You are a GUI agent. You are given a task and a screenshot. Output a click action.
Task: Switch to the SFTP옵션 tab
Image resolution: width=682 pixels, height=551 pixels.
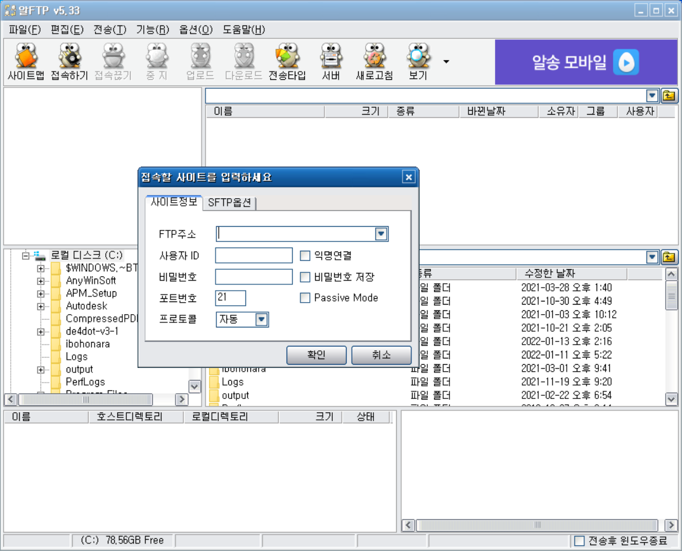[x=229, y=203]
